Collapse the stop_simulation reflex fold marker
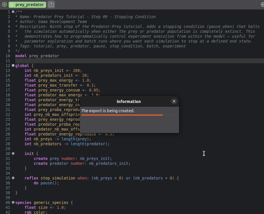 point(13,178)
